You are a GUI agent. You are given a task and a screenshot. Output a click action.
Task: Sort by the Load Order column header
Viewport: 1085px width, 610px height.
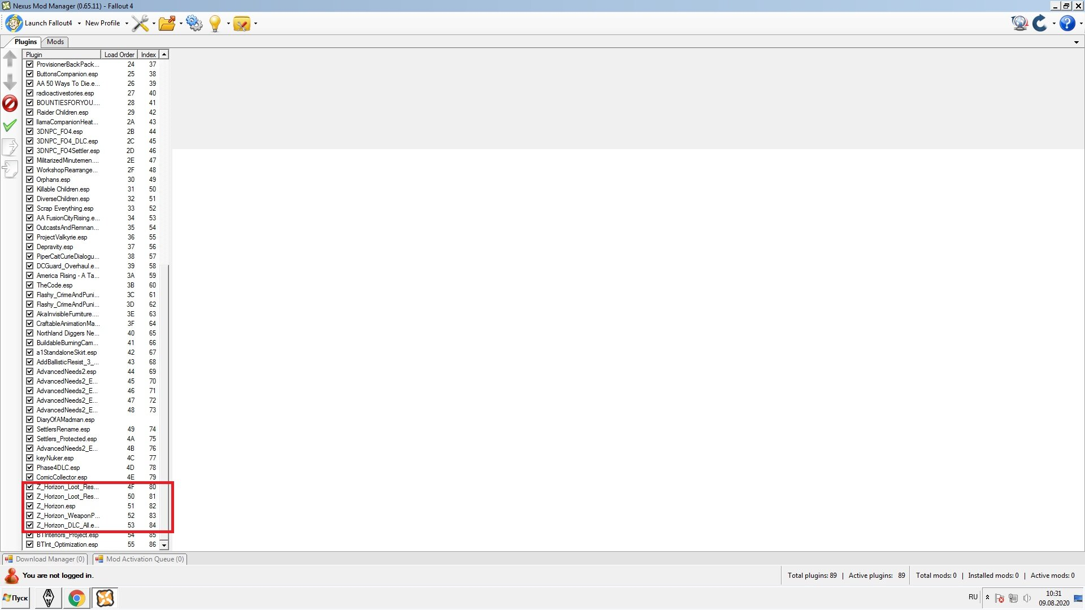click(119, 55)
